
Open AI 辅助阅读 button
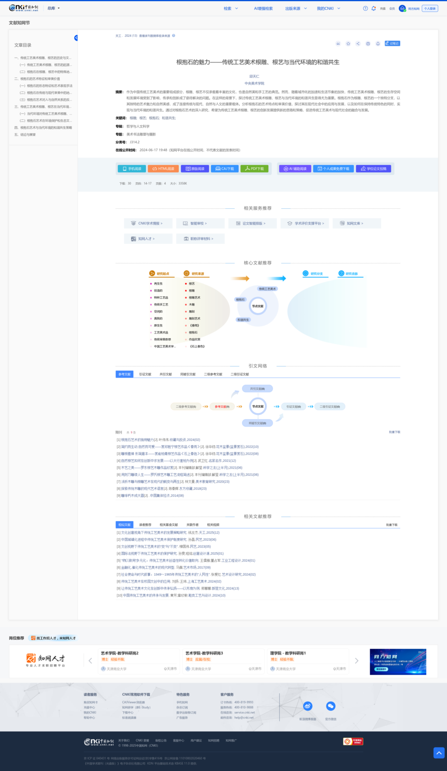(295, 169)
